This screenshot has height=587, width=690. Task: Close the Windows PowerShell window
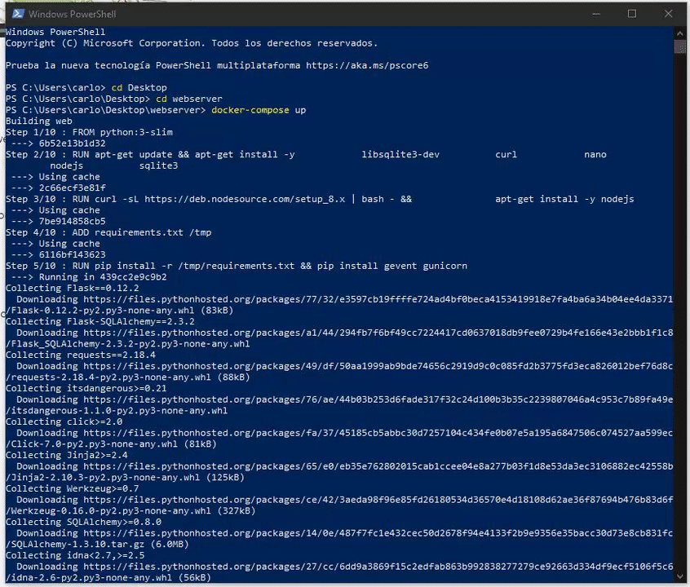[x=669, y=14]
